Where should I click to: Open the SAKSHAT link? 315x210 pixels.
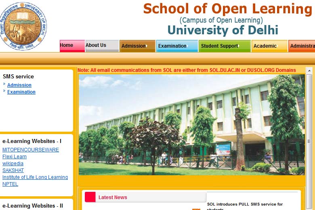[13, 170]
